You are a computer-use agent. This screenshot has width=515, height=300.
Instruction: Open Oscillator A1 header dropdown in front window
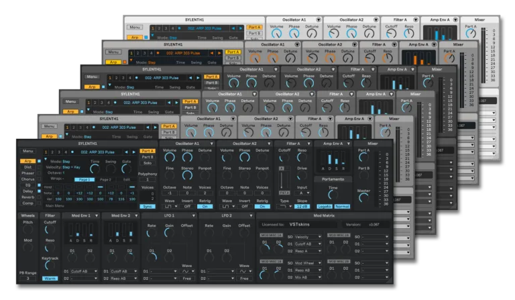click(211, 144)
